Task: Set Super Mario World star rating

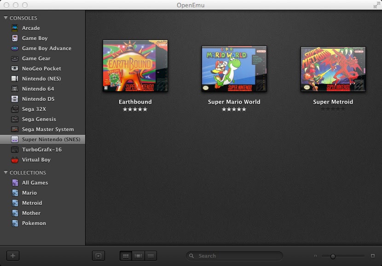Action: [234, 110]
